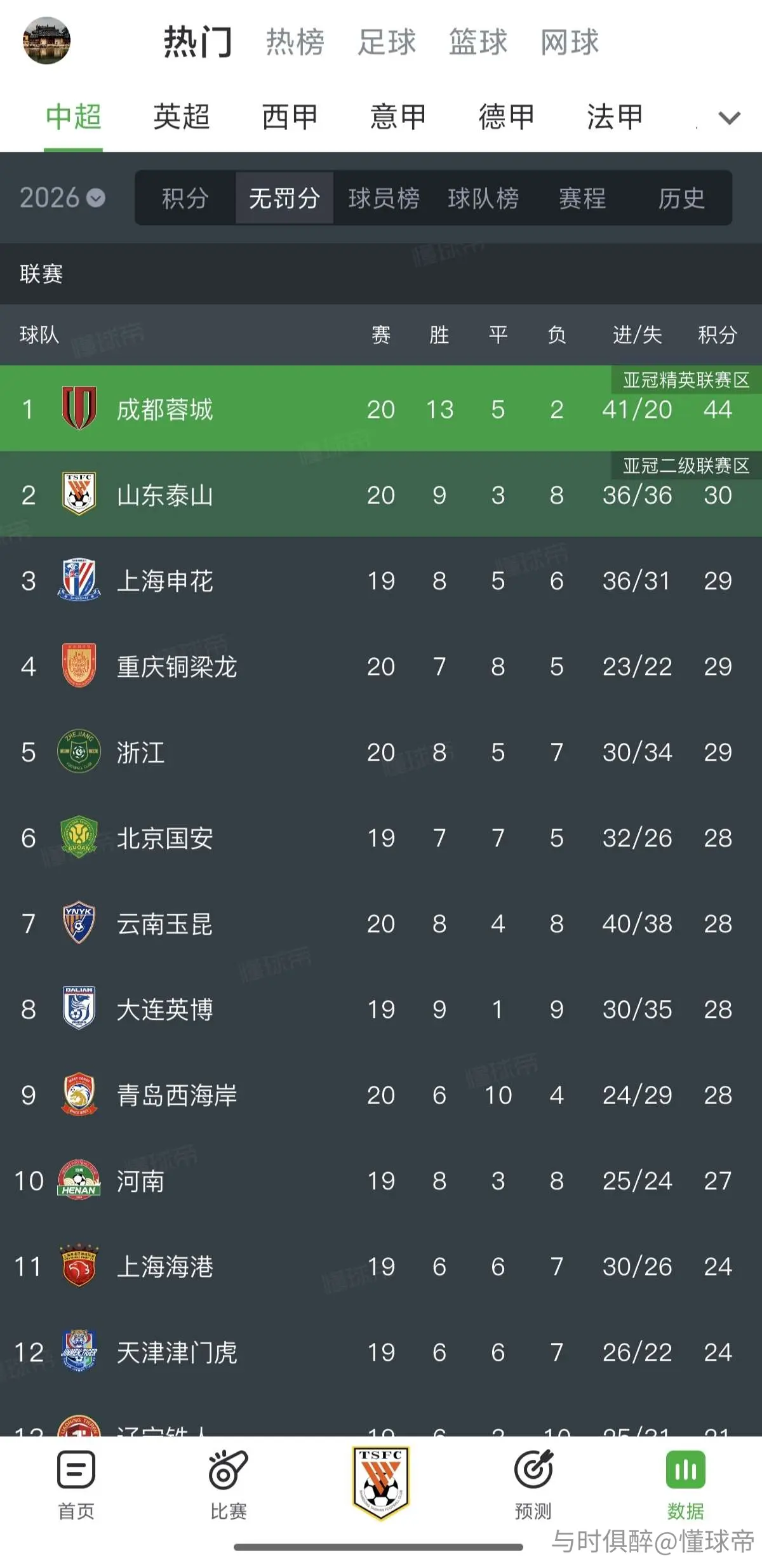Click the 上海申花 team crest

point(79,580)
